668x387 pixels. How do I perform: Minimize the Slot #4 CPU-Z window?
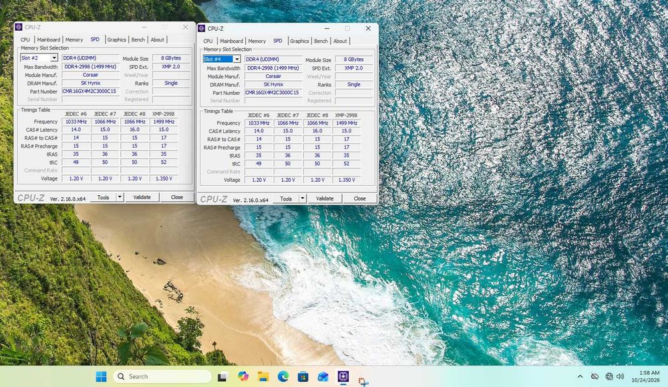tap(327, 29)
